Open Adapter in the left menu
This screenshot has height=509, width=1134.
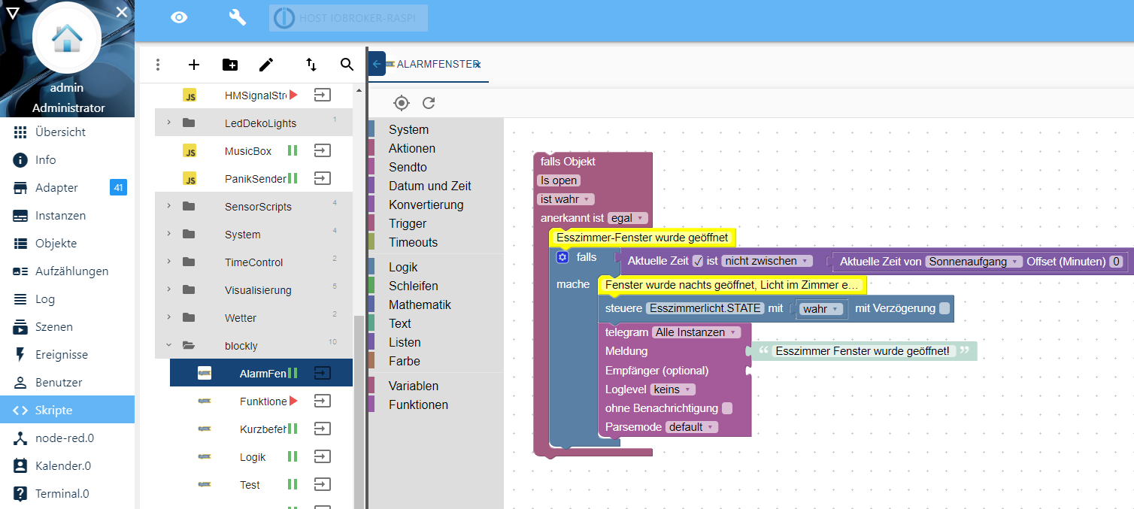pyautogui.click(x=56, y=188)
